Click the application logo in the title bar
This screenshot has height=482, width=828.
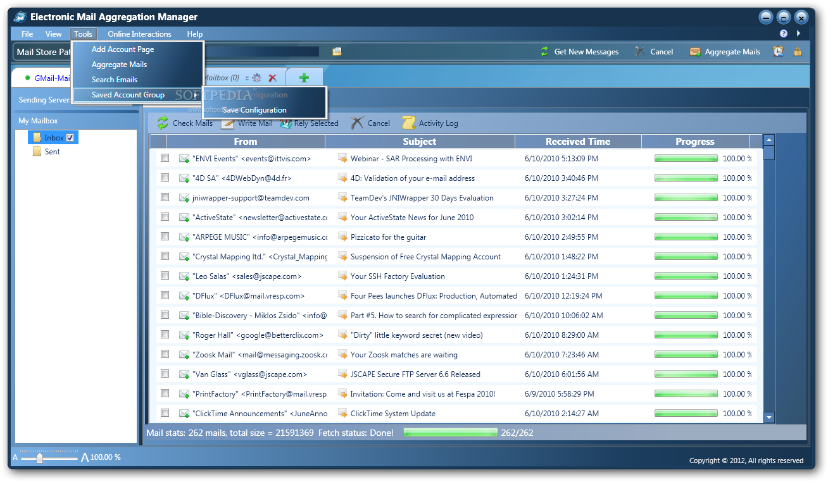20,17
